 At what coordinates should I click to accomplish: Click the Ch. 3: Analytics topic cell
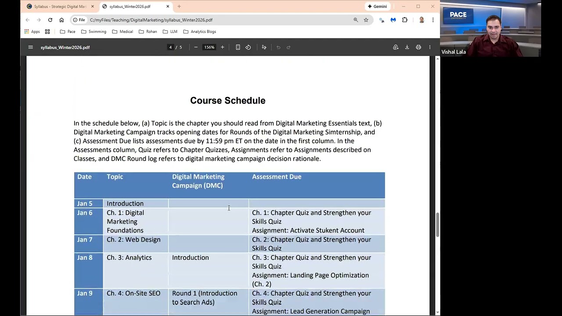136,270
